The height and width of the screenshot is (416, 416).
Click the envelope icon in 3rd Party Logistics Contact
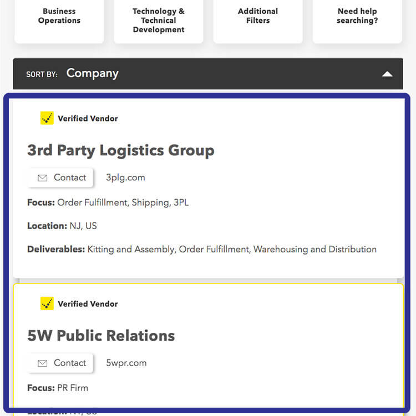point(43,177)
